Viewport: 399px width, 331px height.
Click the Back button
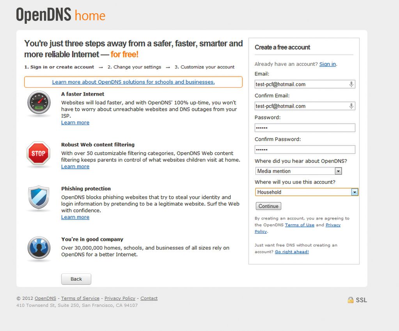(76, 279)
